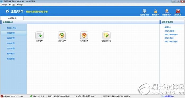Open the 消息提醒中心 link in status bar
The width and height of the screenshot is (185, 98).
click(169, 96)
